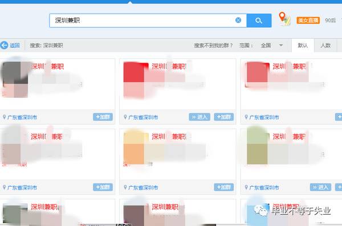Click the 90后 hot keyword link
This screenshot has width=342, height=226.
[330, 20]
